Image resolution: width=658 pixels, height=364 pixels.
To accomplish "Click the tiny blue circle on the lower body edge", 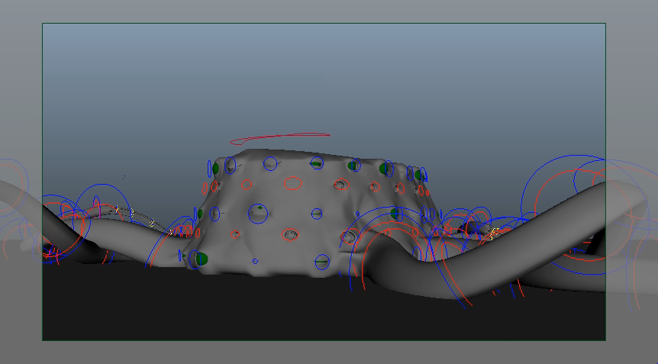I will [x=255, y=262].
